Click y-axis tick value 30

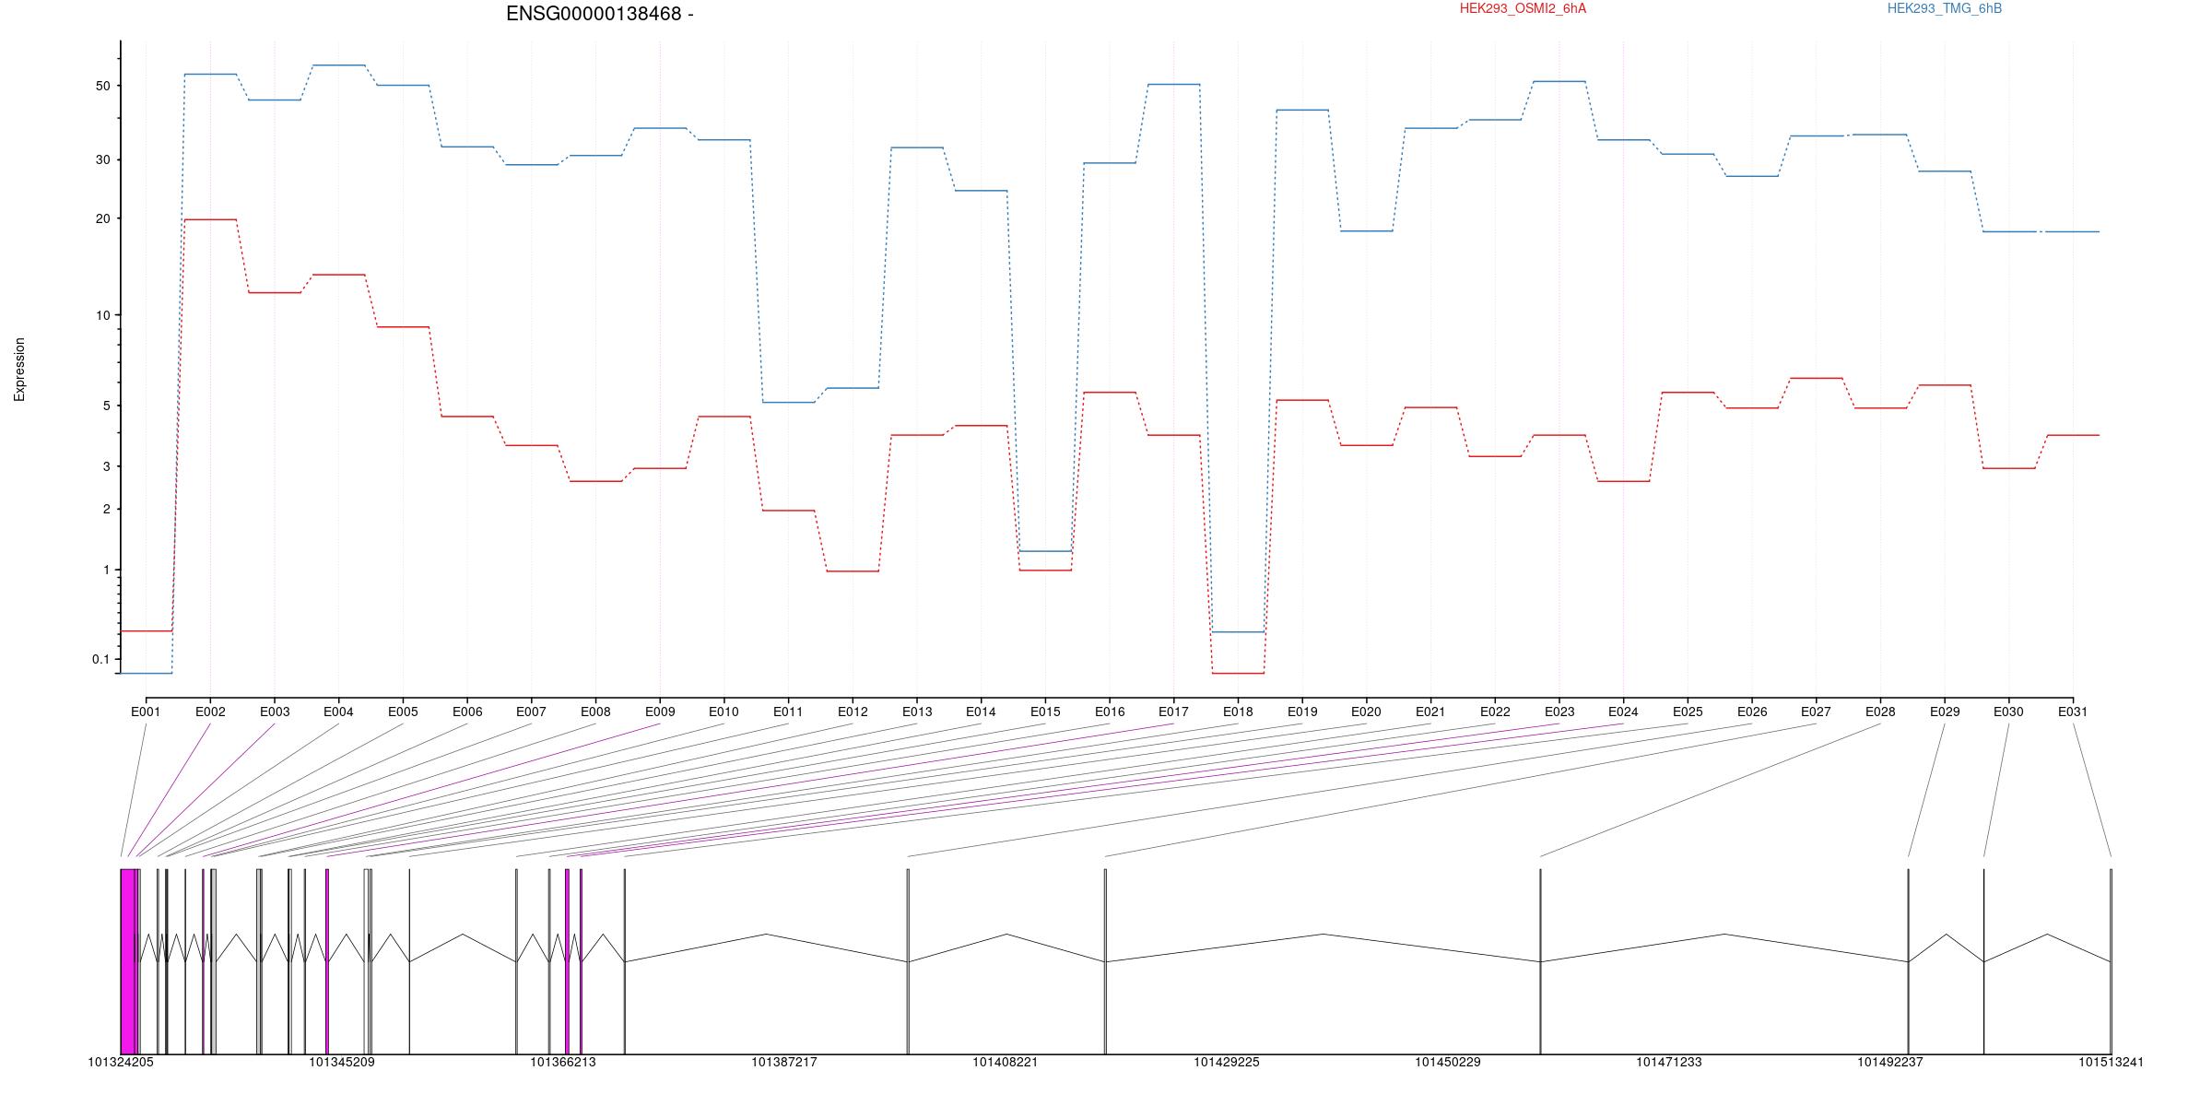point(102,159)
